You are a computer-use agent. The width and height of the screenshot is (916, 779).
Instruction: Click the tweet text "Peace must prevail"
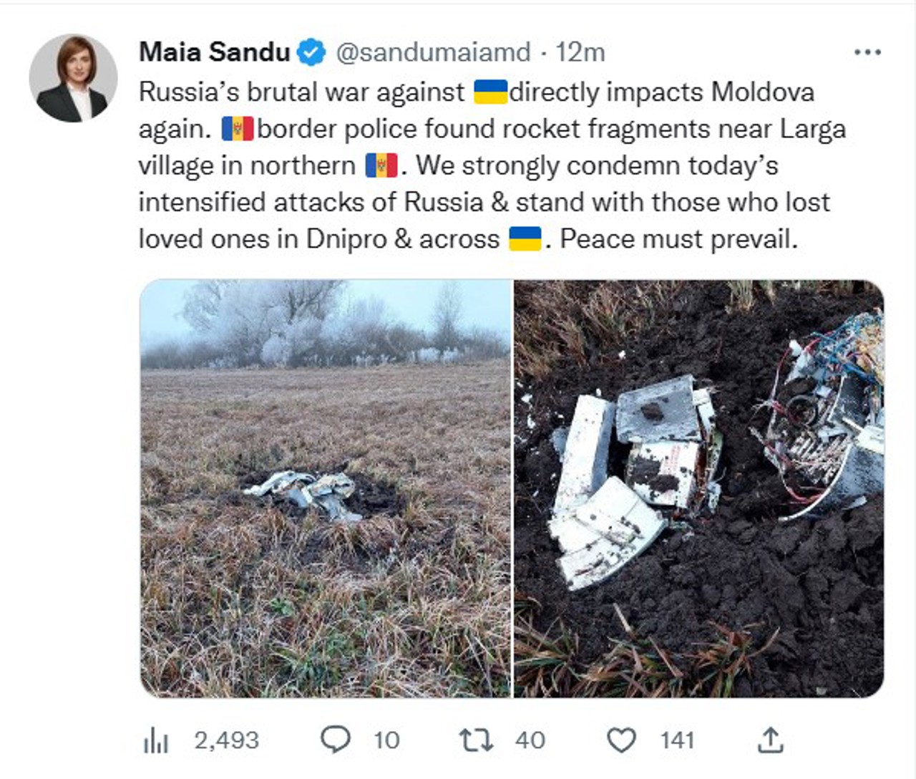pos(678,239)
